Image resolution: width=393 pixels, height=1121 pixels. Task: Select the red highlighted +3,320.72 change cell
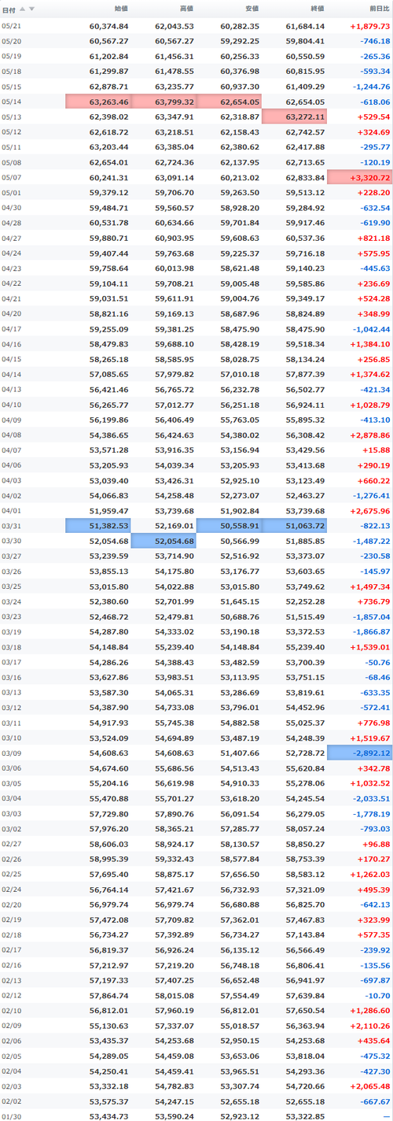(x=359, y=177)
